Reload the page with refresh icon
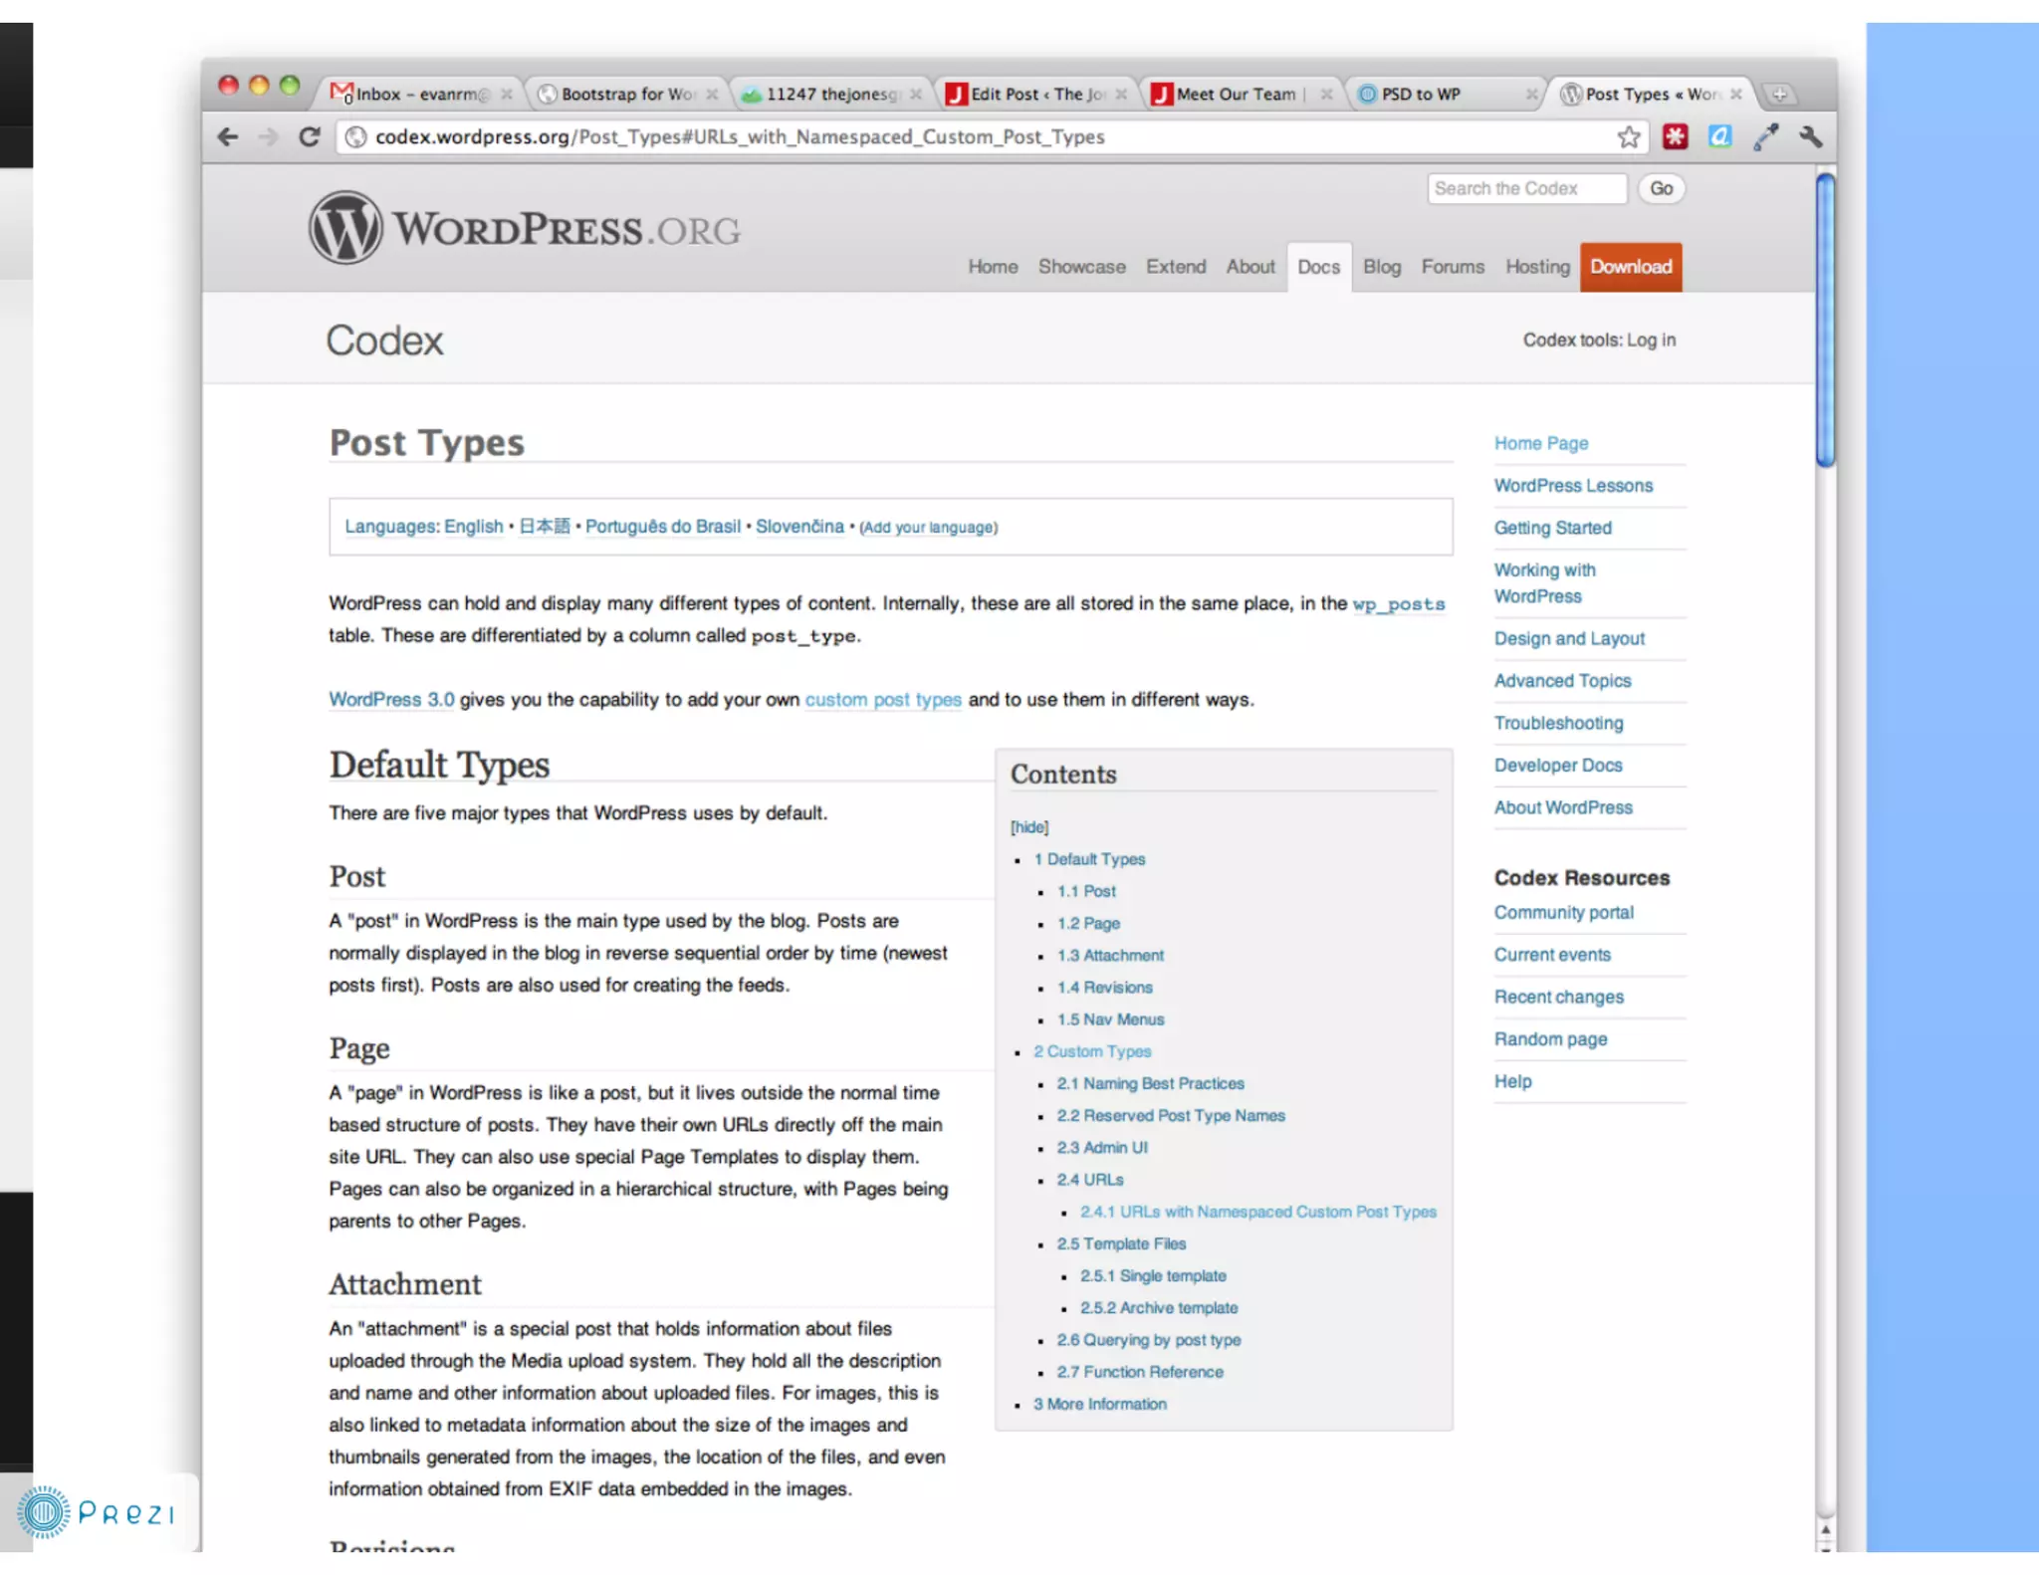 click(310, 136)
